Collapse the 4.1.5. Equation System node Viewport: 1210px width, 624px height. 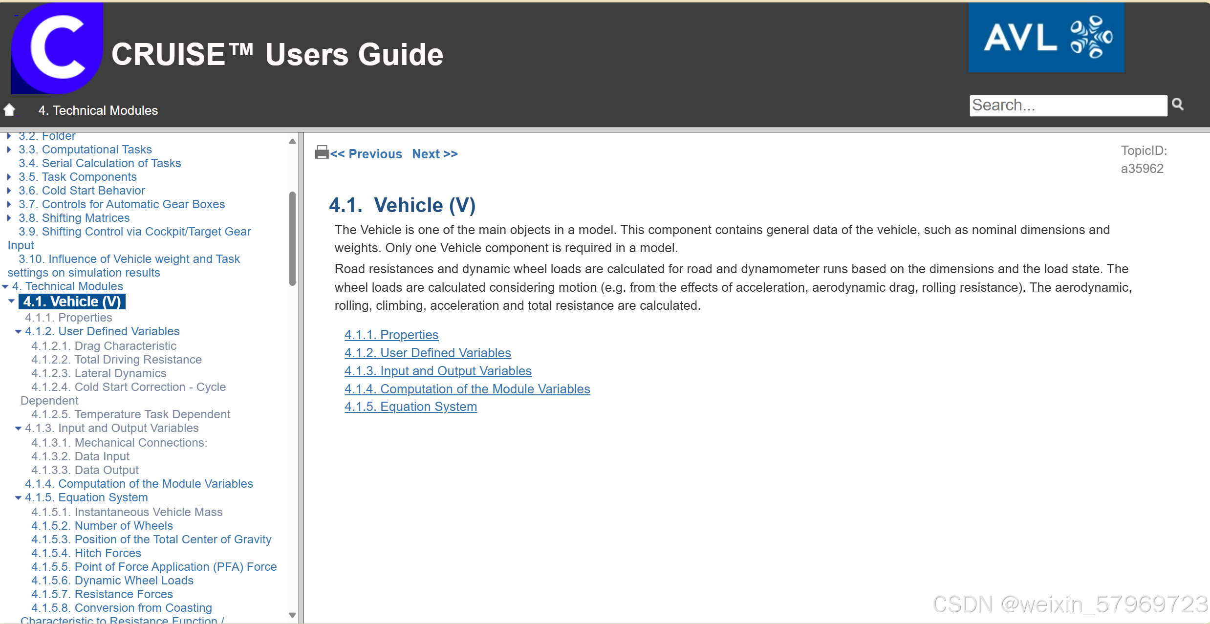(18, 498)
